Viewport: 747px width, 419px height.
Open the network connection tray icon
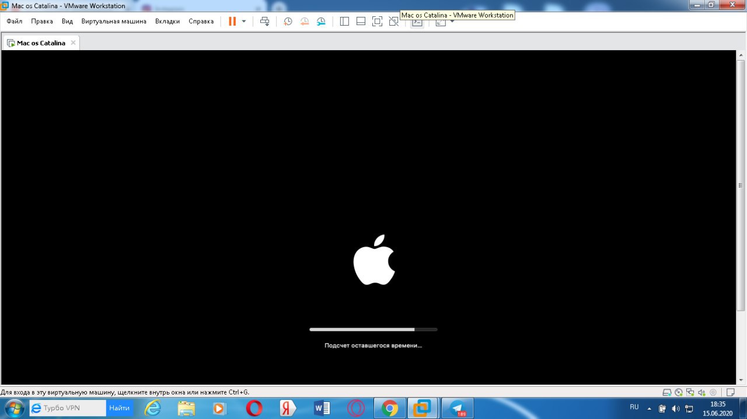point(689,408)
